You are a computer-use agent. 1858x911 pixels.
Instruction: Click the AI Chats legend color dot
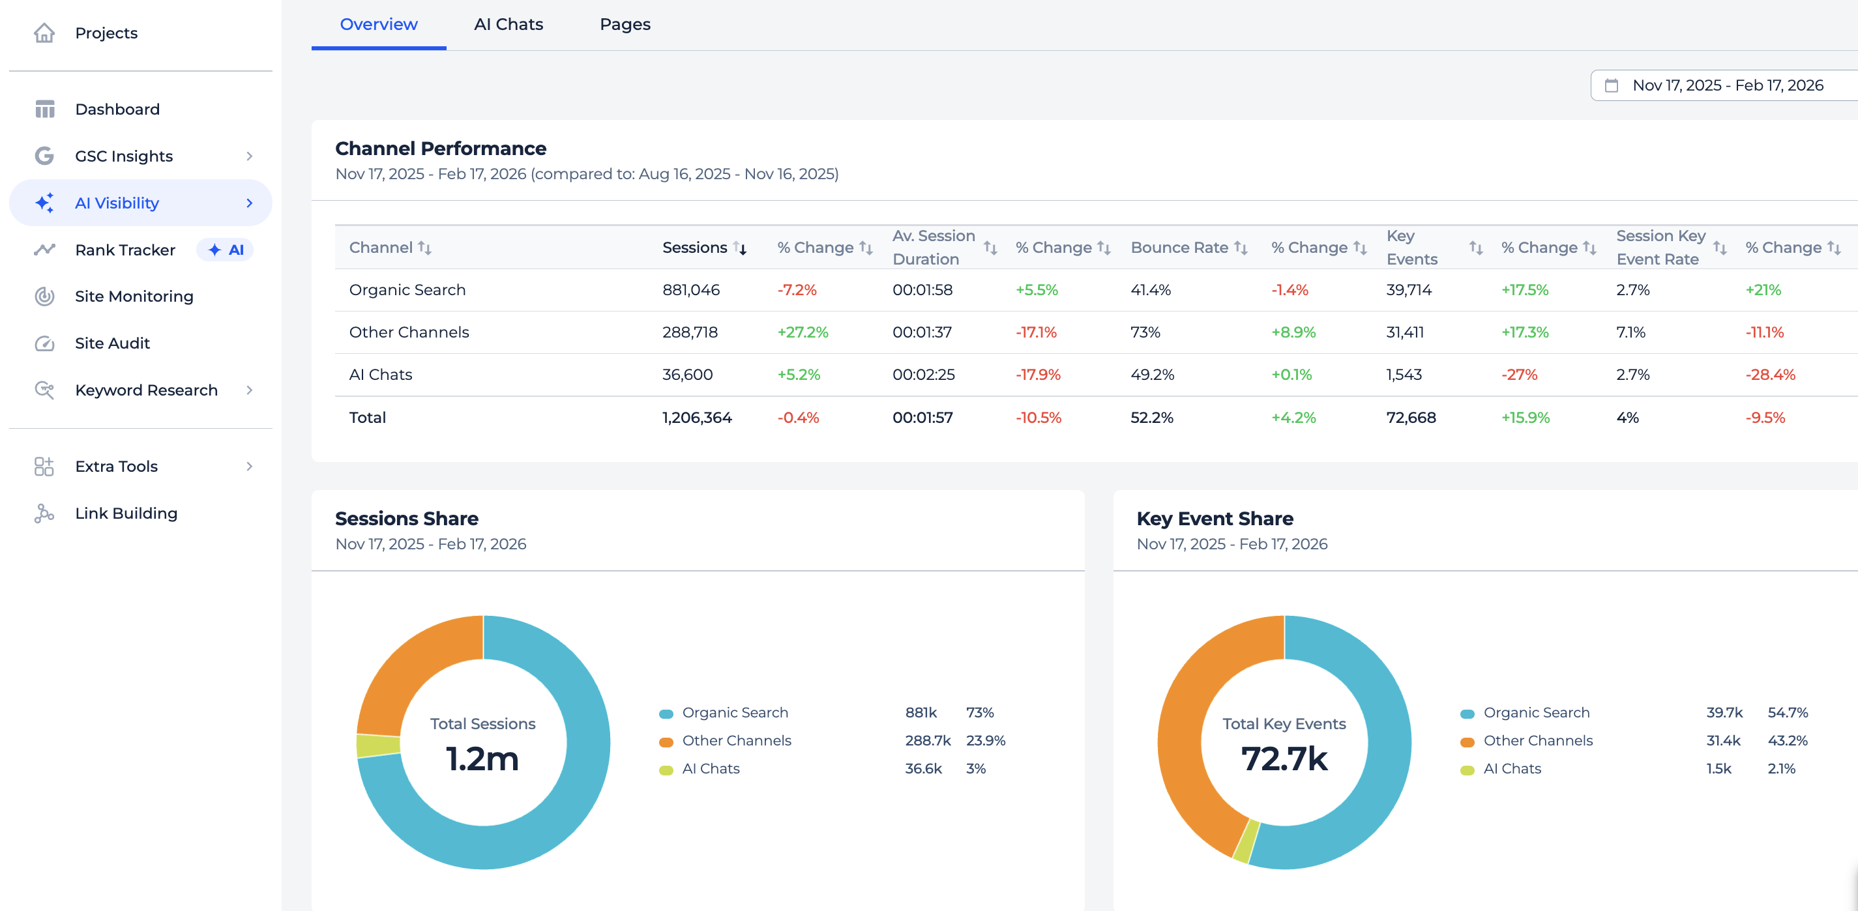pyautogui.click(x=666, y=769)
